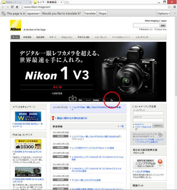Open the SSLログイン link
This screenshot has height=190, width=177.
[139, 124]
